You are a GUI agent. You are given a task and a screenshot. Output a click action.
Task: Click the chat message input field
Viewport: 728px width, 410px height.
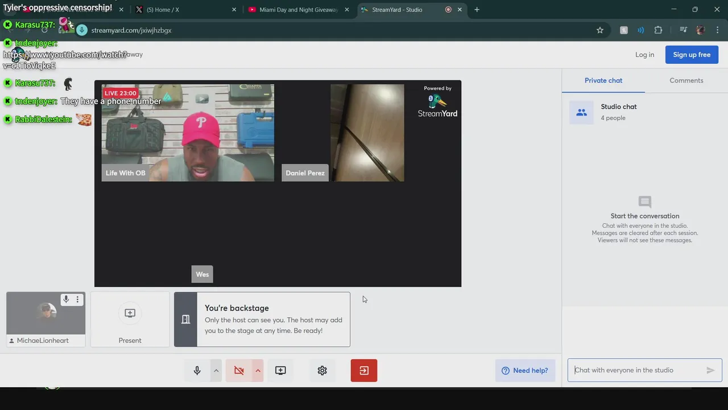[637, 370]
